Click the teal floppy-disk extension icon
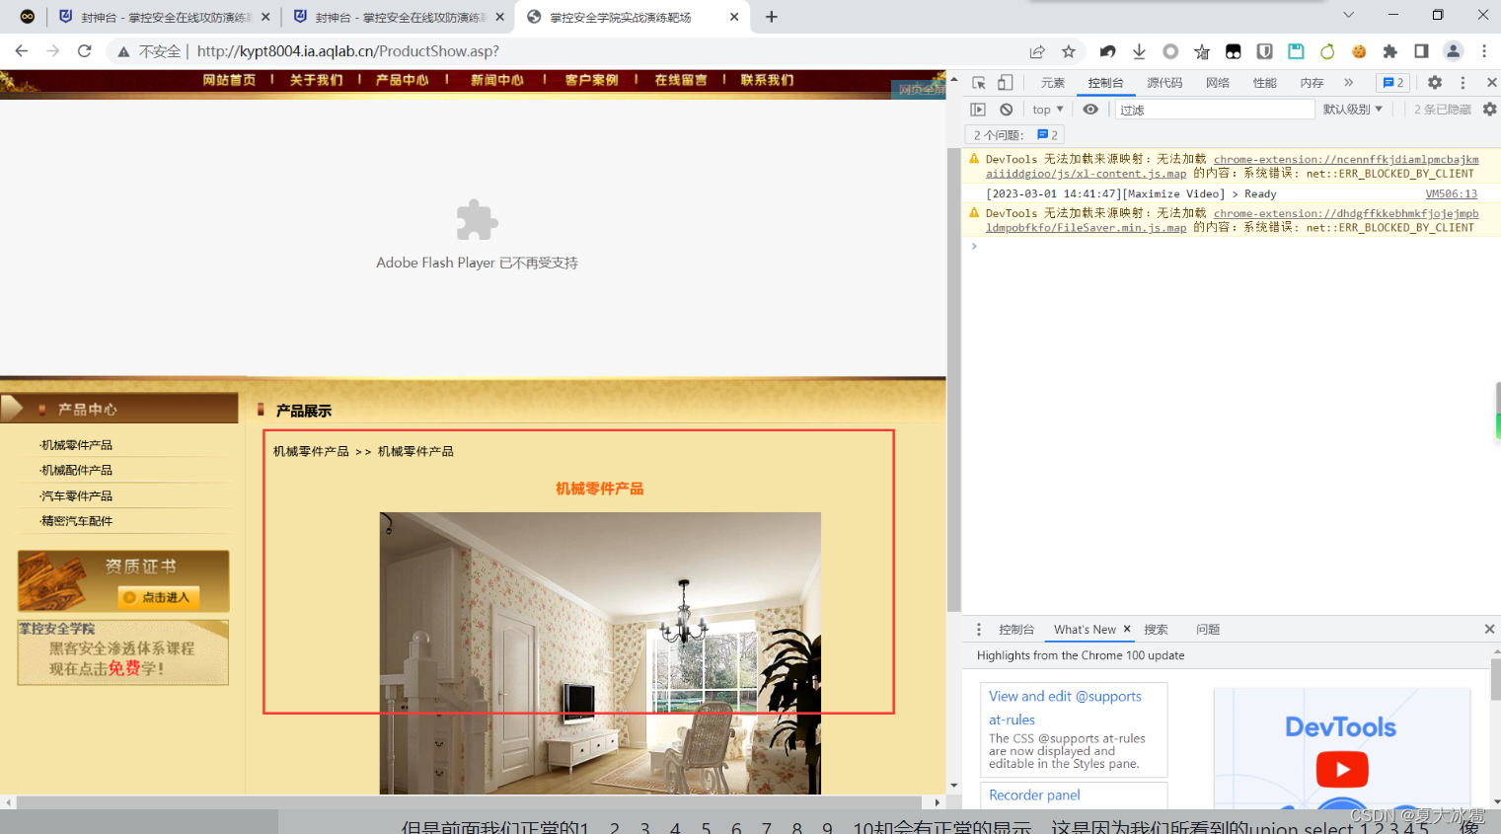This screenshot has width=1501, height=834. [x=1296, y=51]
